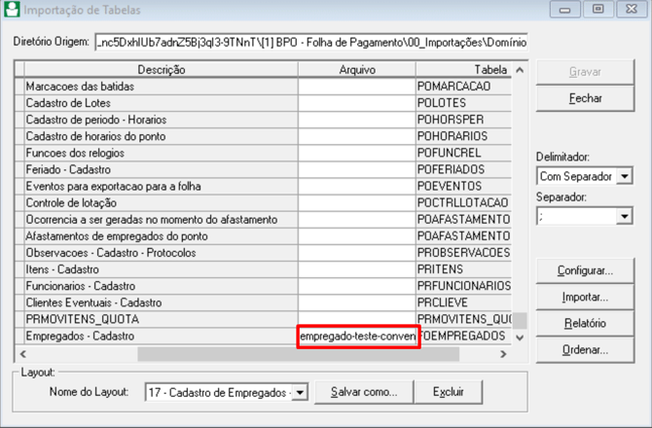Open the Separador dropdown list
The height and width of the screenshot is (428, 652).
click(624, 217)
